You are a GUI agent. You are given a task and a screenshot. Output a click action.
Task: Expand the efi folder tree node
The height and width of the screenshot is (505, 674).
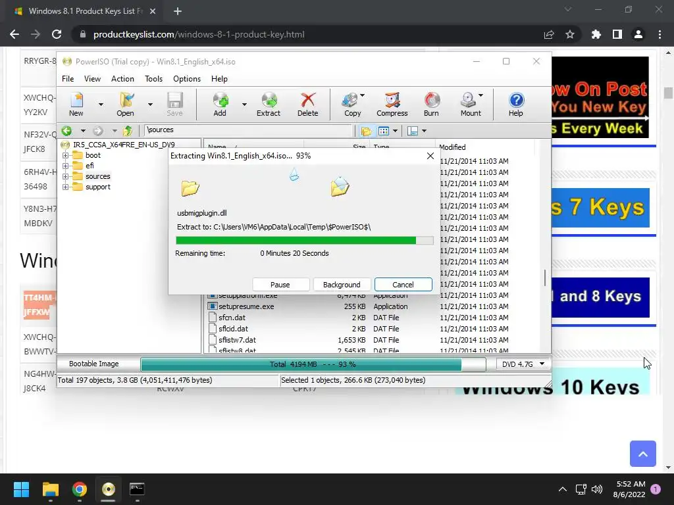coord(65,166)
